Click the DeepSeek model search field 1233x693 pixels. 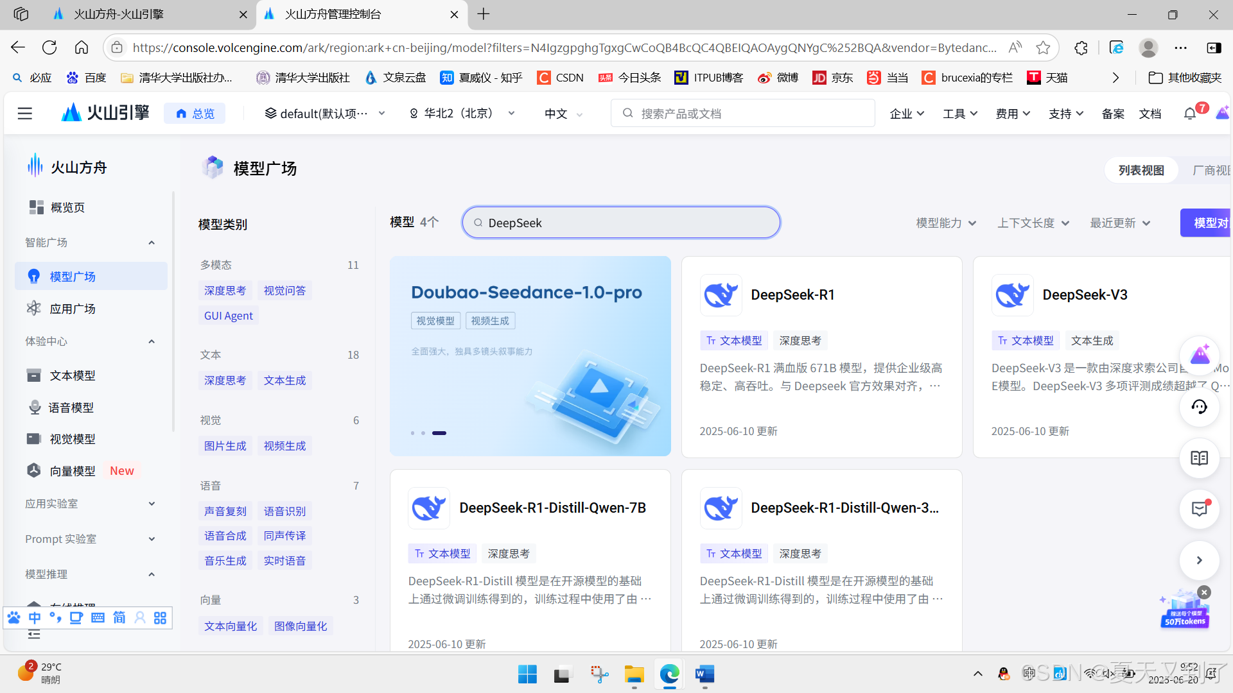[620, 223]
